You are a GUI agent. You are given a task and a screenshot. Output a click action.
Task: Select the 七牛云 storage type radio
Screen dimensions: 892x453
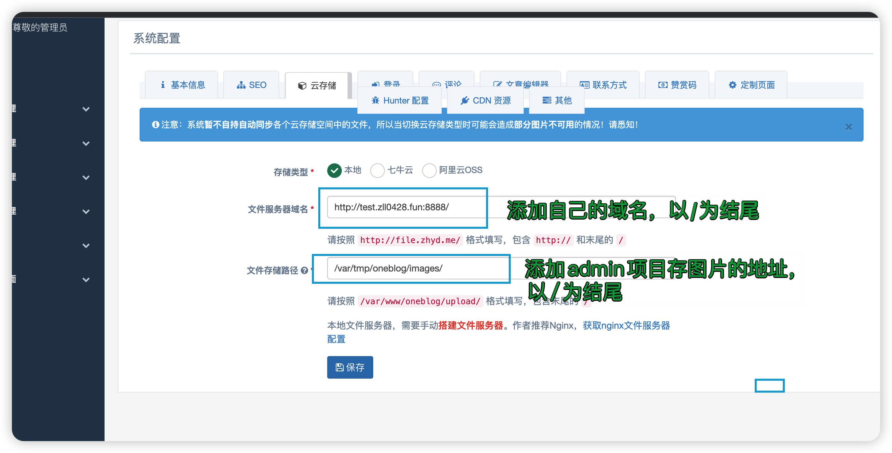[378, 170]
